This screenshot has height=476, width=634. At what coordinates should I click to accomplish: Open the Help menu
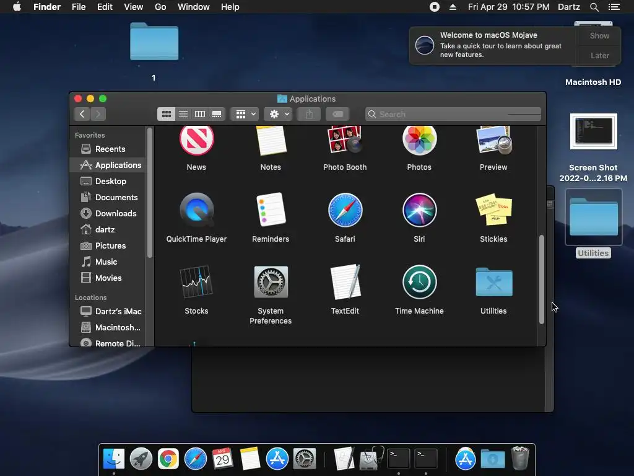[x=230, y=7]
